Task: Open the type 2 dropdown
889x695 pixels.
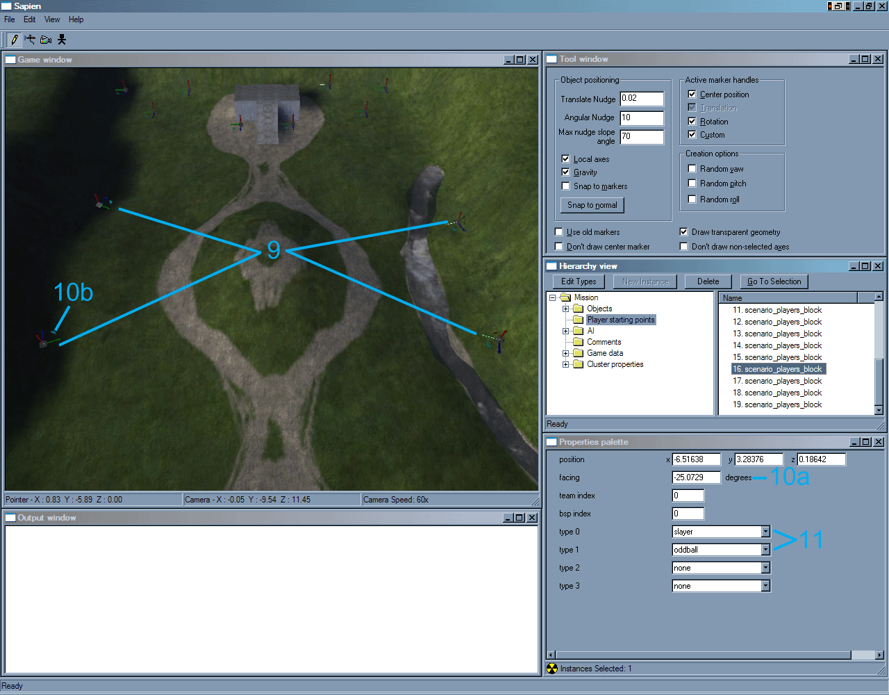Action: coord(765,568)
